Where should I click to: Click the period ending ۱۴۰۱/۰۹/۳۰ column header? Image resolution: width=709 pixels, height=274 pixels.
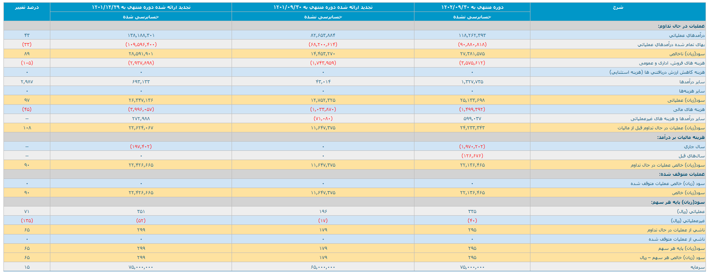323,7
